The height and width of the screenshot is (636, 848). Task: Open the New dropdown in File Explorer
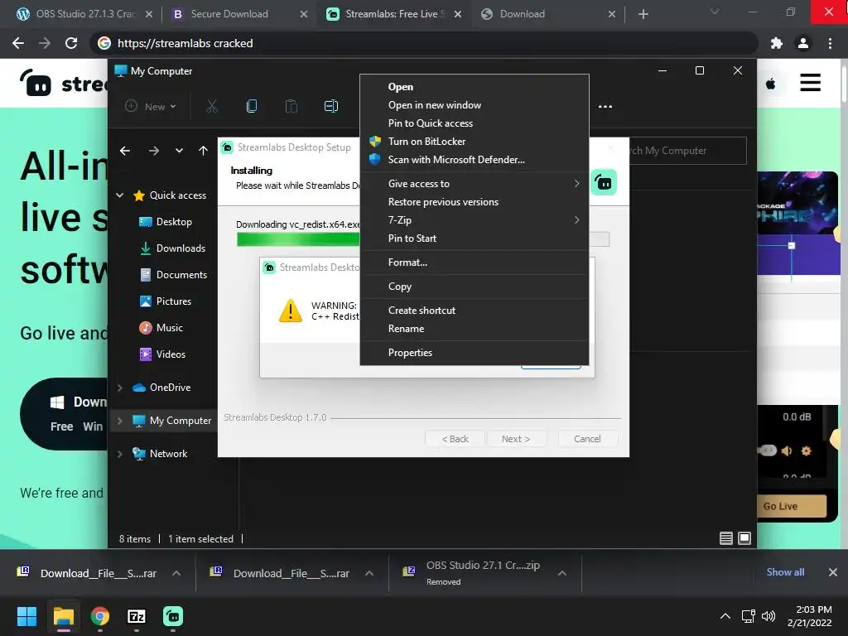tap(151, 107)
